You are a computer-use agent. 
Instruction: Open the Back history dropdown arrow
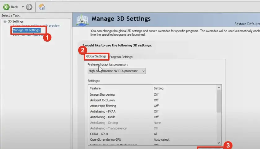(23, 7)
